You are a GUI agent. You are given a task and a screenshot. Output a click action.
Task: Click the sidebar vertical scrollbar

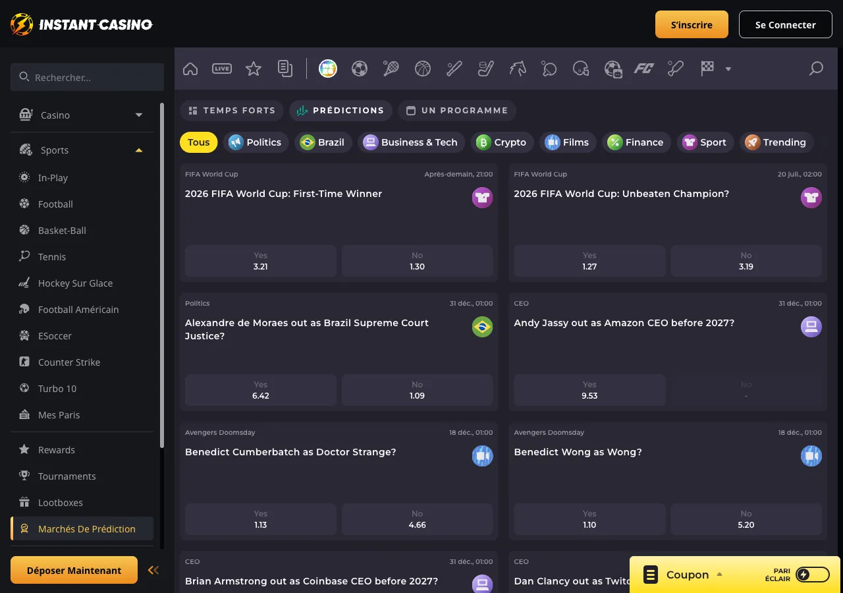point(162,275)
